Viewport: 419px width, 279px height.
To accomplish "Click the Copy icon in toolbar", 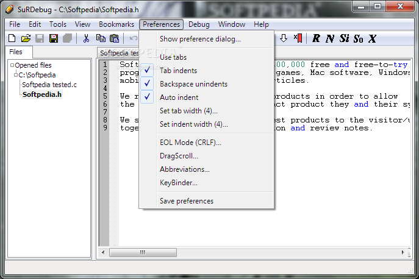I will click(x=101, y=38).
